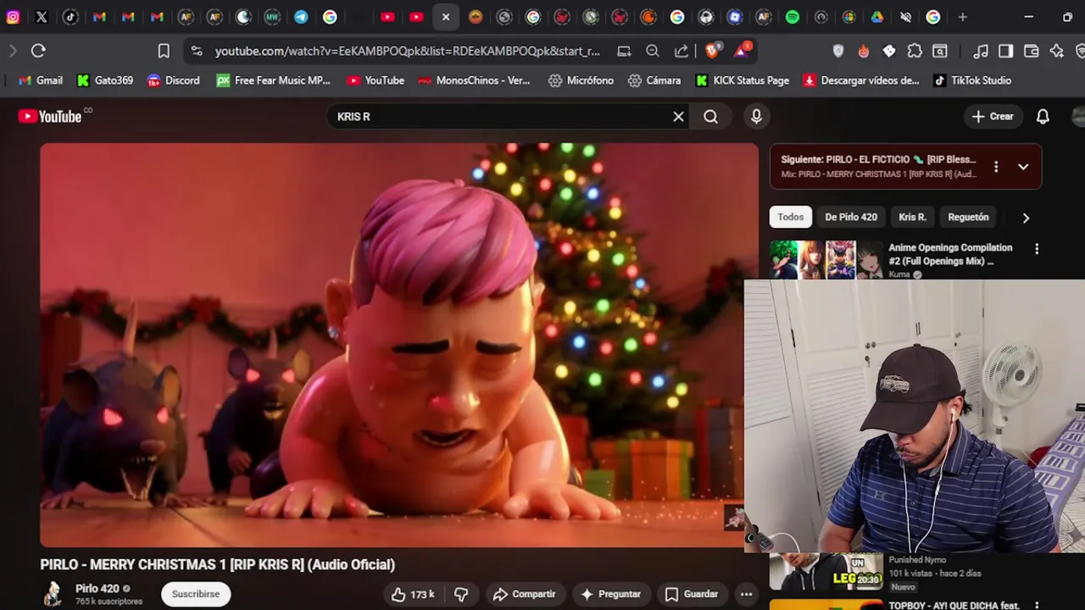Open the Gato369 bookmark
1085x610 pixels.
[104, 80]
